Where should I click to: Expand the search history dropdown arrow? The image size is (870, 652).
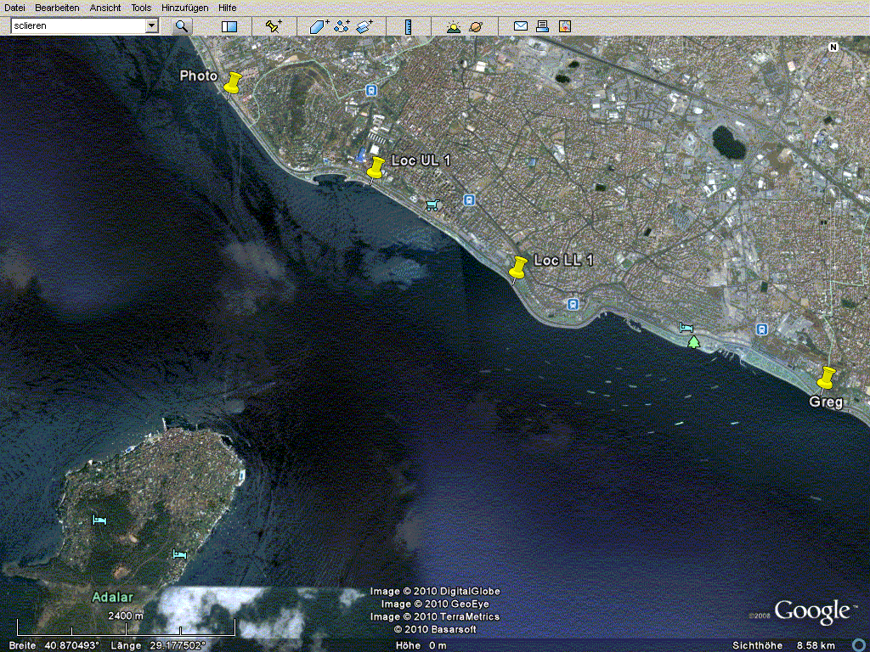(x=152, y=26)
